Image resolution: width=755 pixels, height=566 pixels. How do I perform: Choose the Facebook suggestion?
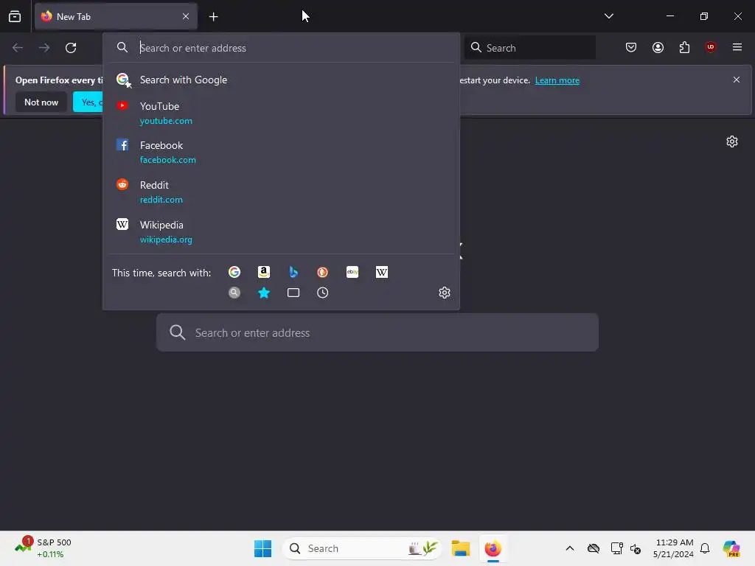coord(281,152)
